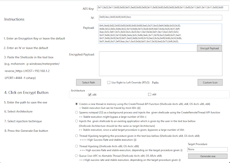
Task: Click the Generate exe button
Action: (x=208, y=156)
